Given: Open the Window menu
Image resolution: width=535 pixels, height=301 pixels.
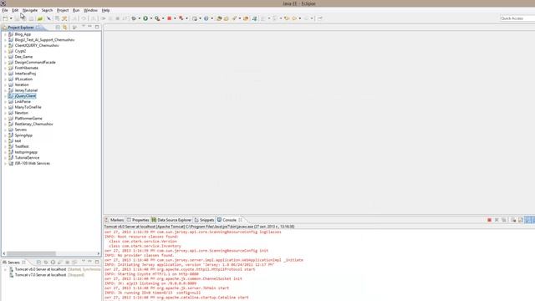Looking at the screenshot, I should [x=90, y=11].
